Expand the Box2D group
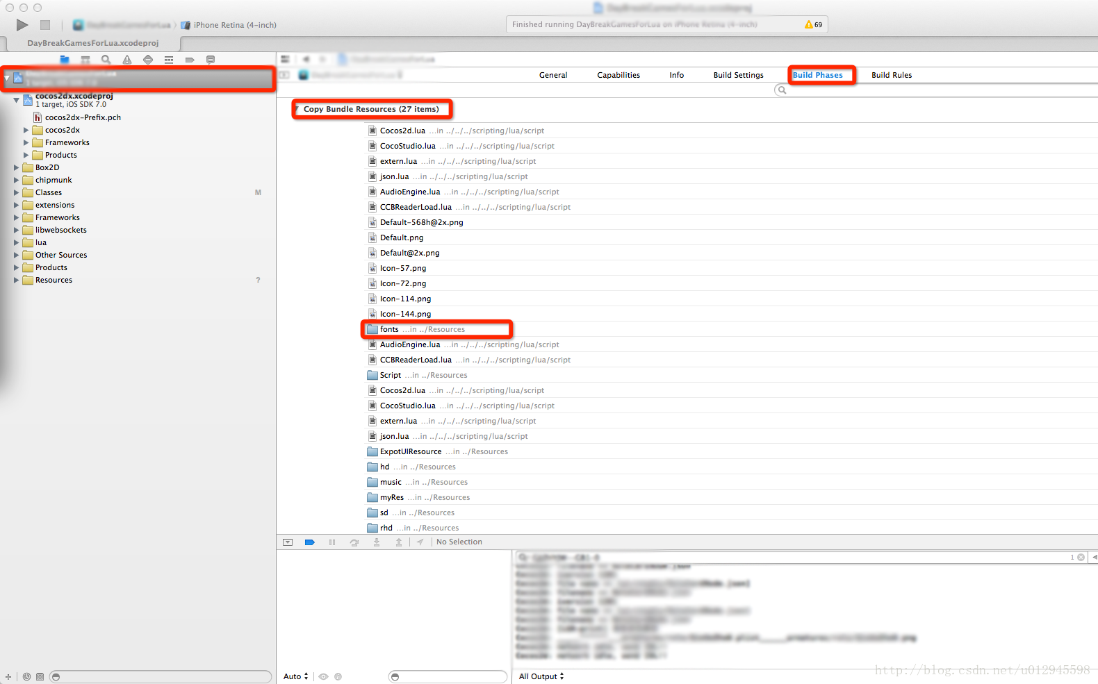 [x=17, y=167]
